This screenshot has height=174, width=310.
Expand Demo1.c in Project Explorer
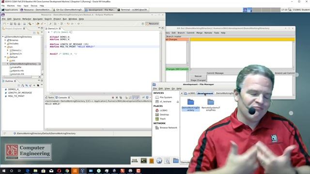pos(8,50)
